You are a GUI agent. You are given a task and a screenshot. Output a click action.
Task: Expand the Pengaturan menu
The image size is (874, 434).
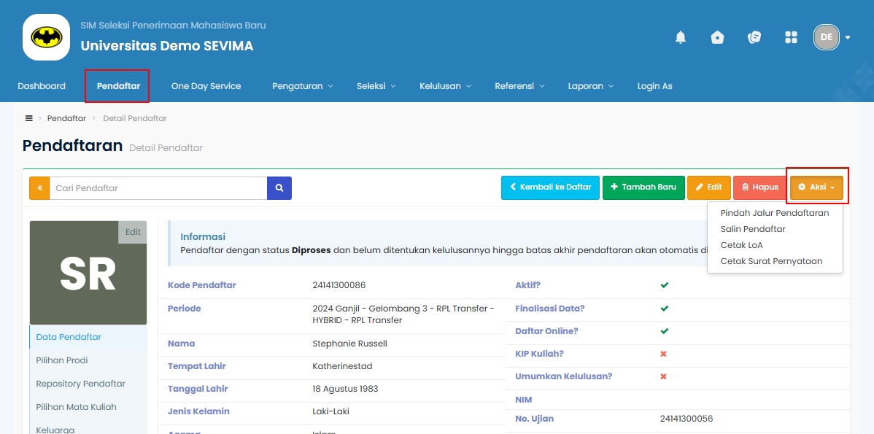[302, 86]
